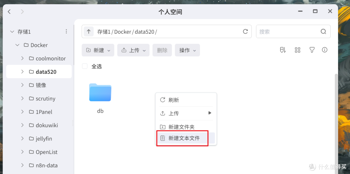Expand the coolmonitor folder chevron
The height and width of the screenshot is (174, 350).
(x=22, y=58)
